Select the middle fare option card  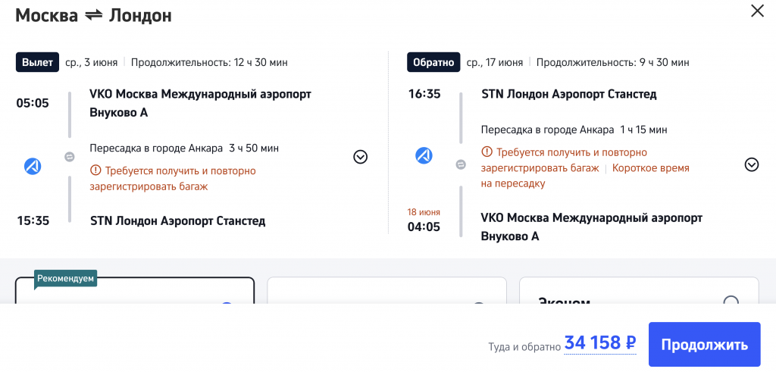point(386,292)
